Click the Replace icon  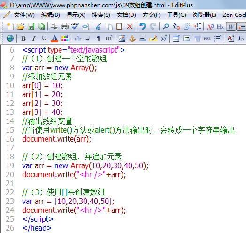point(177,26)
